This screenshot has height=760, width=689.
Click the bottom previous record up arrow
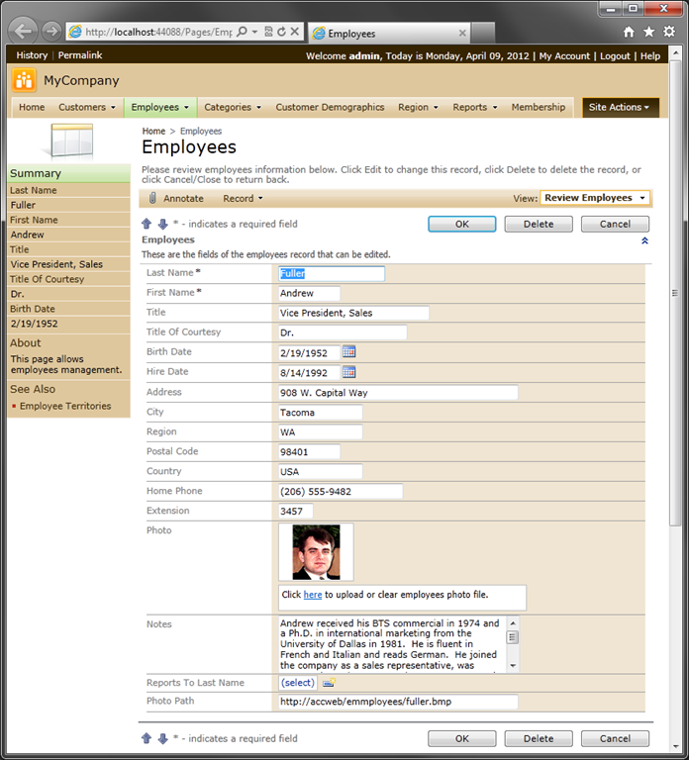click(147, 738)
